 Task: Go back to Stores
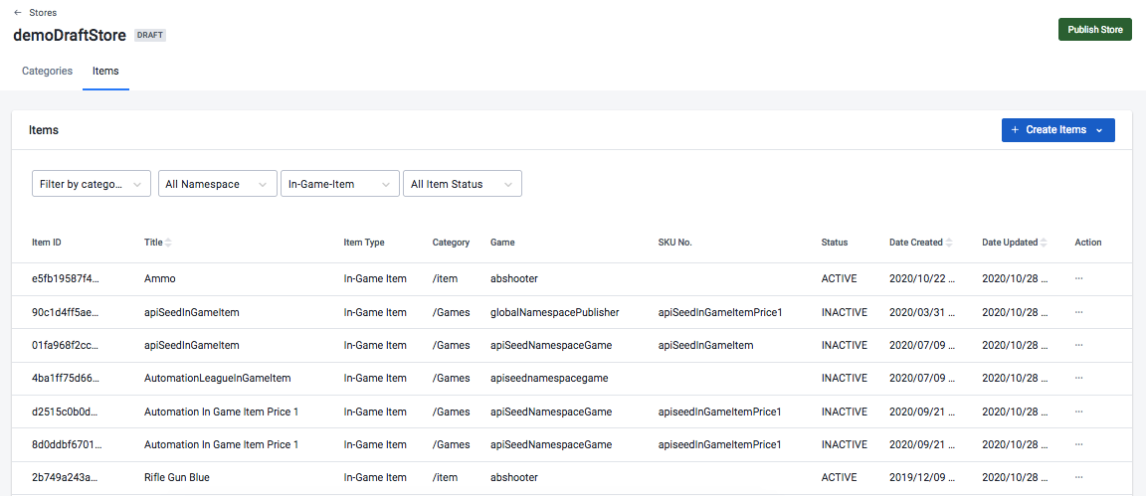pyautogui.click(x=35, y=12)
